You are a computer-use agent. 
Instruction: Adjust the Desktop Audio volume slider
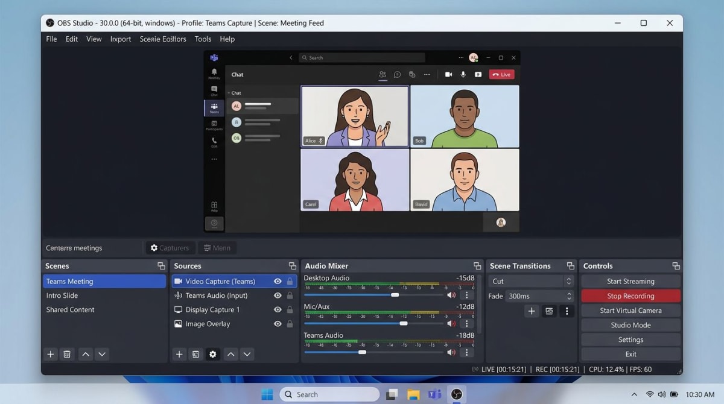point(395,295)
